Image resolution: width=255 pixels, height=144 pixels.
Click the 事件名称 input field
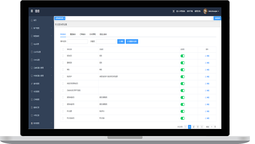point(78,41)
